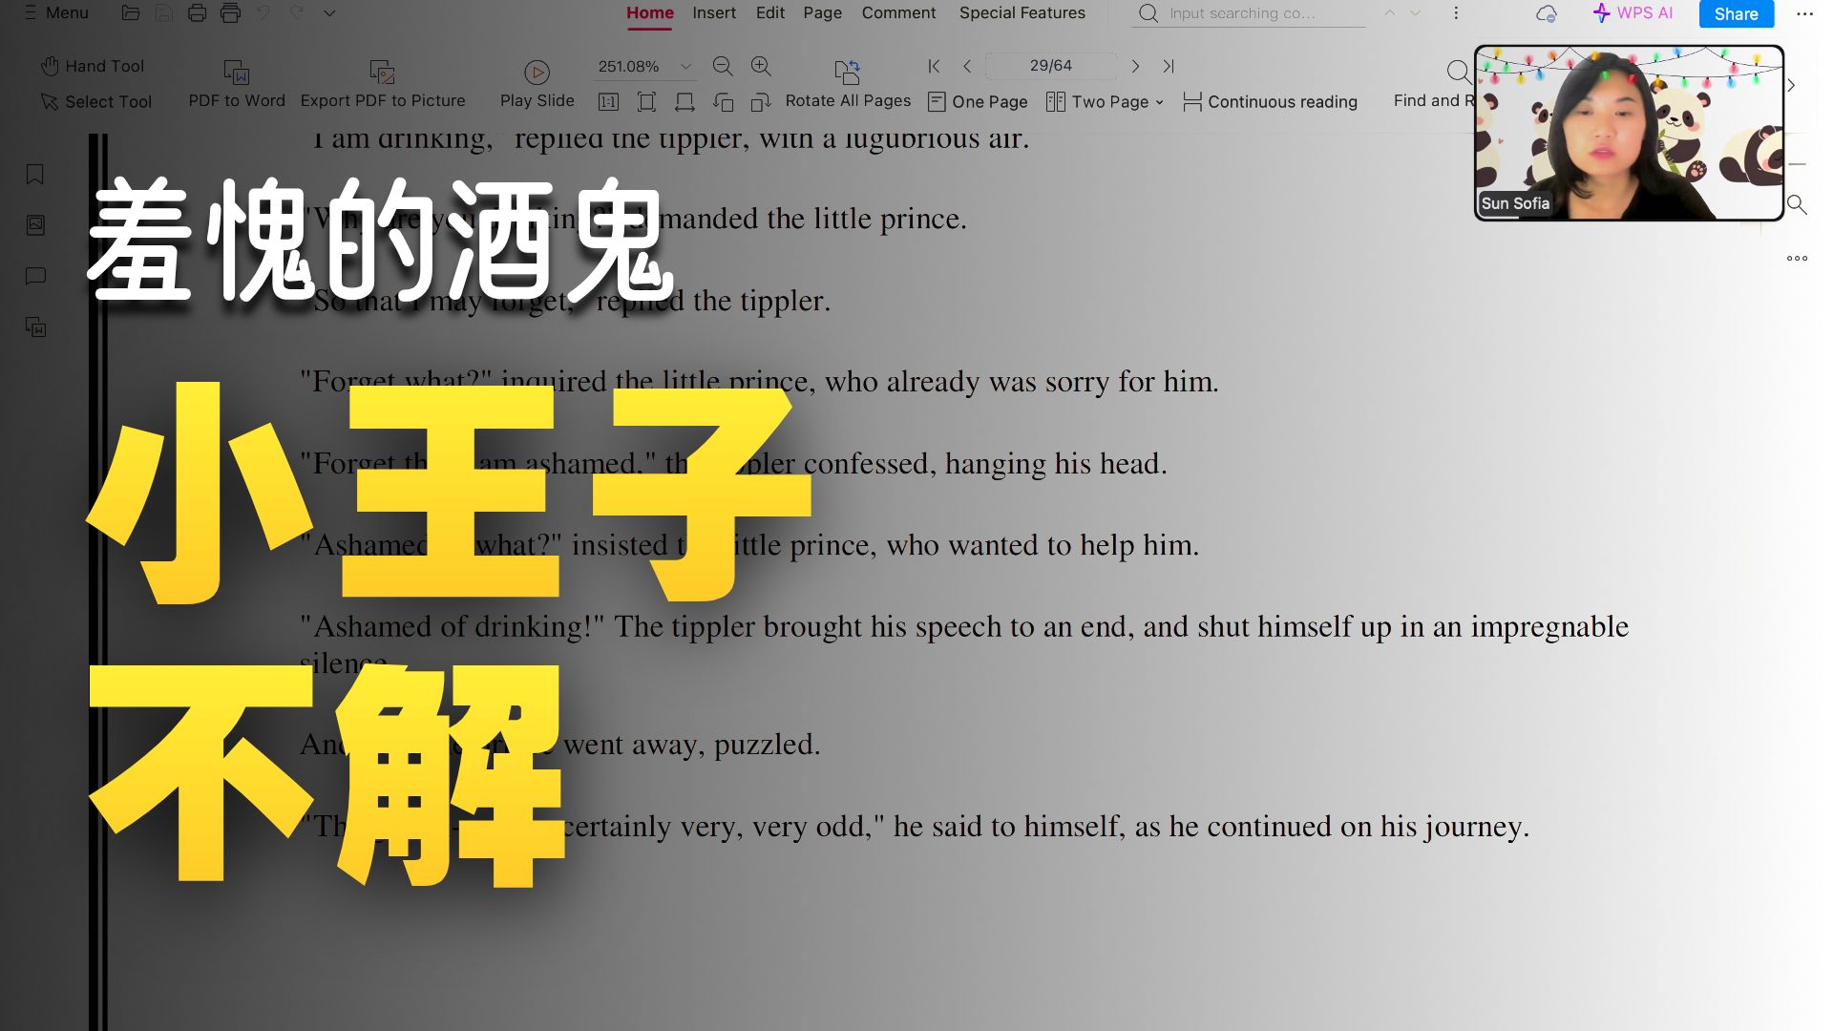Enable One Page view
The height and width of the screenshot is (1031, 1833).
click(x=978, y=102)
